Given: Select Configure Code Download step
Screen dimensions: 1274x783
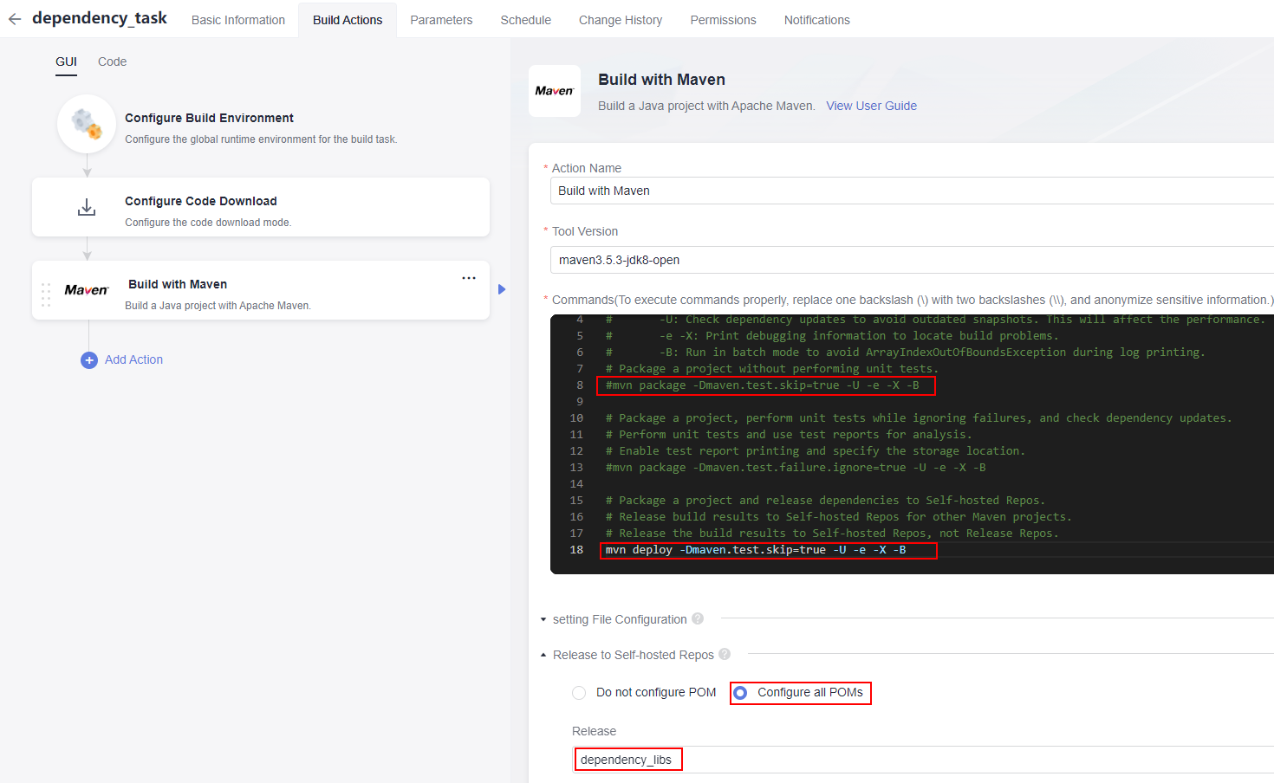Looking at the screenshot, I should tap(261, 207).
